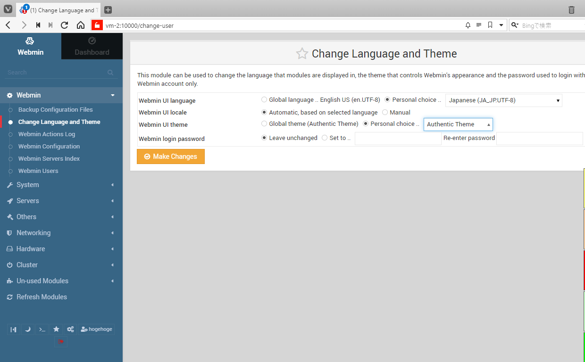
Task: Open the command shell terminal icon
Action: point(42,329)
